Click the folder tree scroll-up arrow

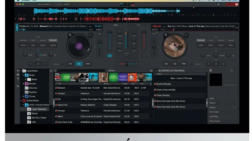51,71
